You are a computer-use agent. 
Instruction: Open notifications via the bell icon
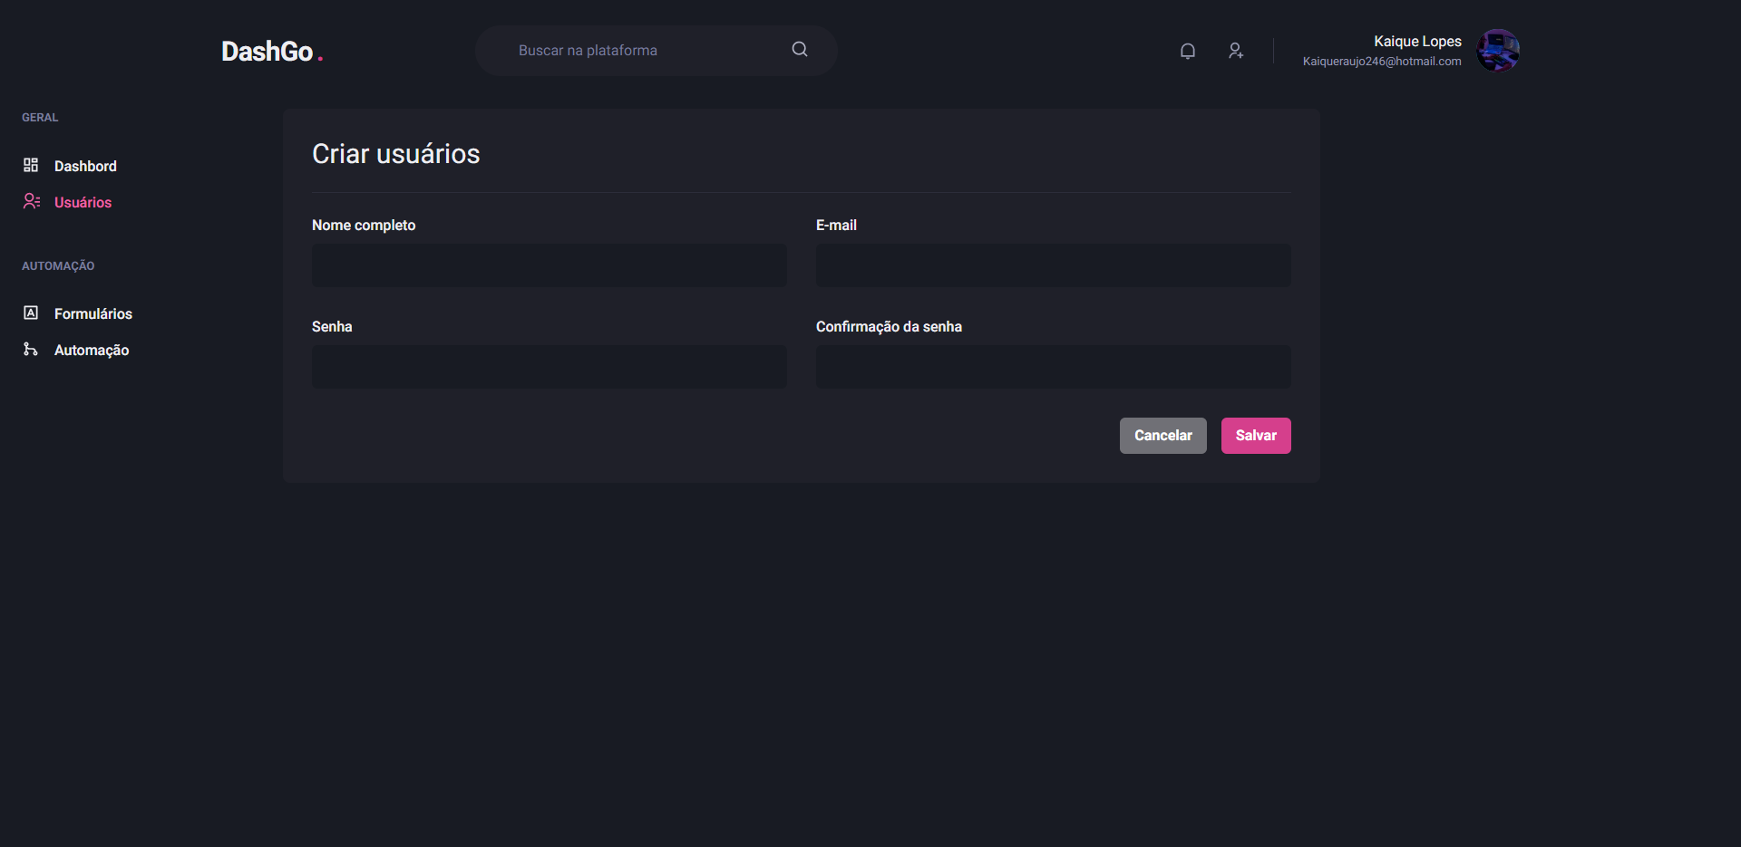[1187, 51]
